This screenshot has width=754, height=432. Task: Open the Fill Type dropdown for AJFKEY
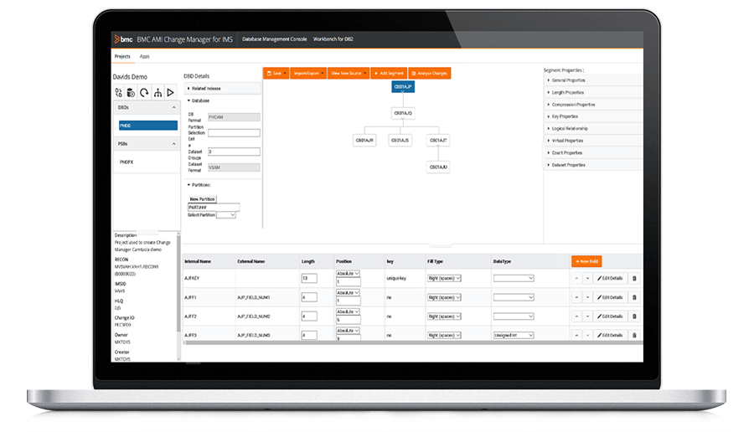click(445, 278)
